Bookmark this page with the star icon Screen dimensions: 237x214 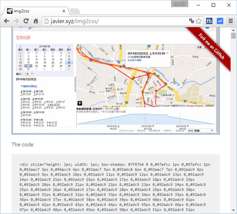[x=198, y=21]
